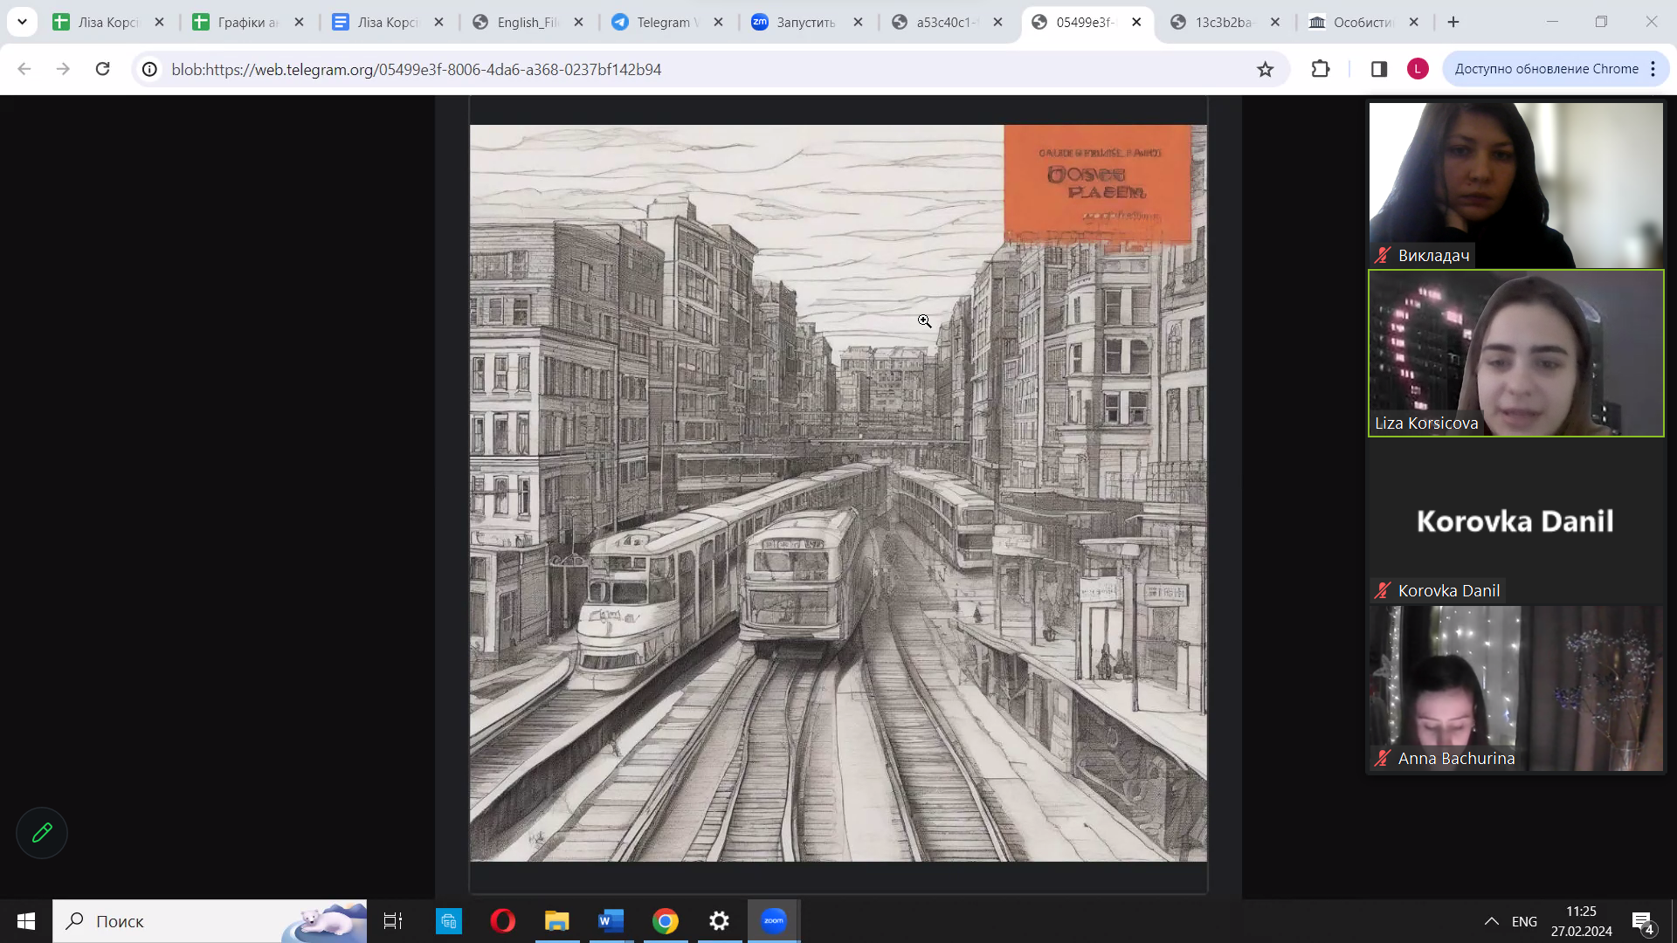Zoom into the train station sketch image
This screenshot has width=1677, height=943.
[x=838, y=493]
